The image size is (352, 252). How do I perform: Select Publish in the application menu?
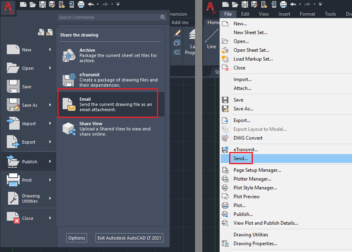tap(28, 161)
